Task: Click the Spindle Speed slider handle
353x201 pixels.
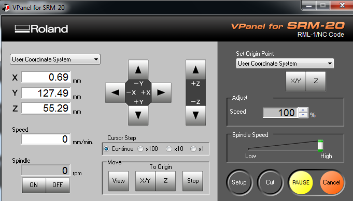Action: 320,146
